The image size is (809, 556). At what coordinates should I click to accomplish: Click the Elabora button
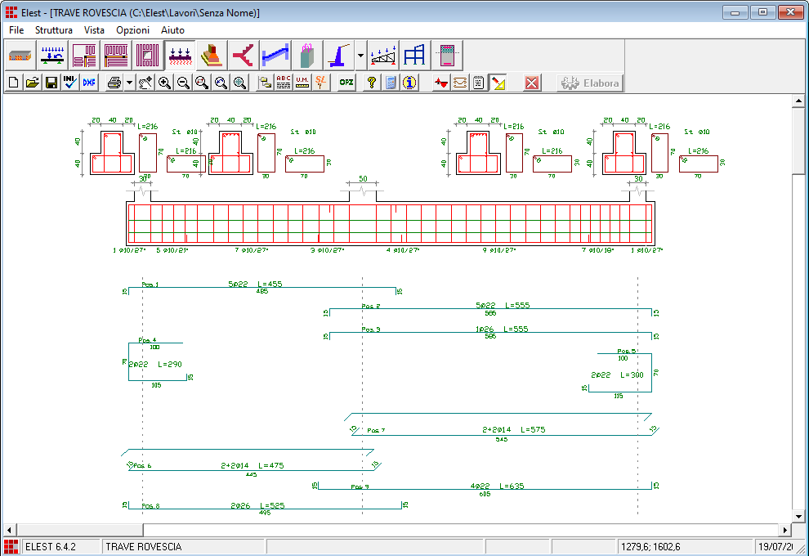pos(590,83)
